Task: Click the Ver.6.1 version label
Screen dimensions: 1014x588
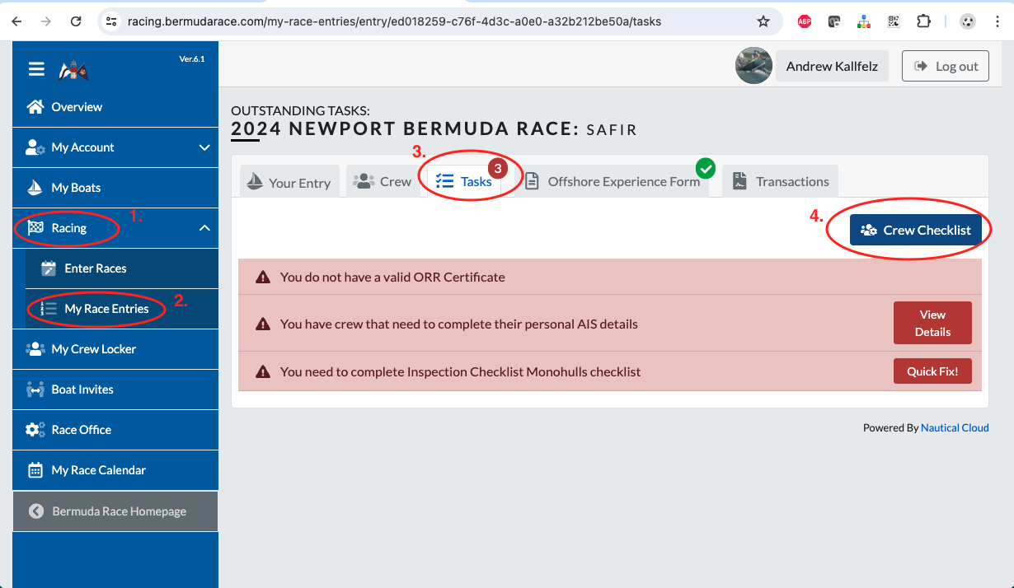Action: [192, 59]
